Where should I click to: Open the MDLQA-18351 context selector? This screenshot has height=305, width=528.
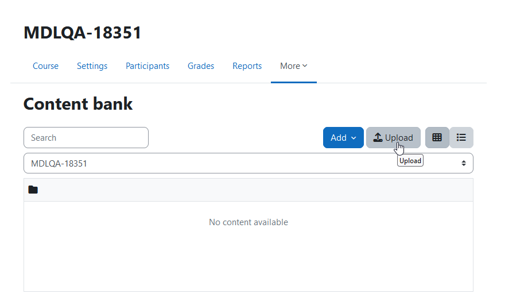coord(249,164)
